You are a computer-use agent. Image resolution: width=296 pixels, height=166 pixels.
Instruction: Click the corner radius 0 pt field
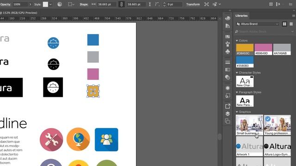click(x=174, y=4)
